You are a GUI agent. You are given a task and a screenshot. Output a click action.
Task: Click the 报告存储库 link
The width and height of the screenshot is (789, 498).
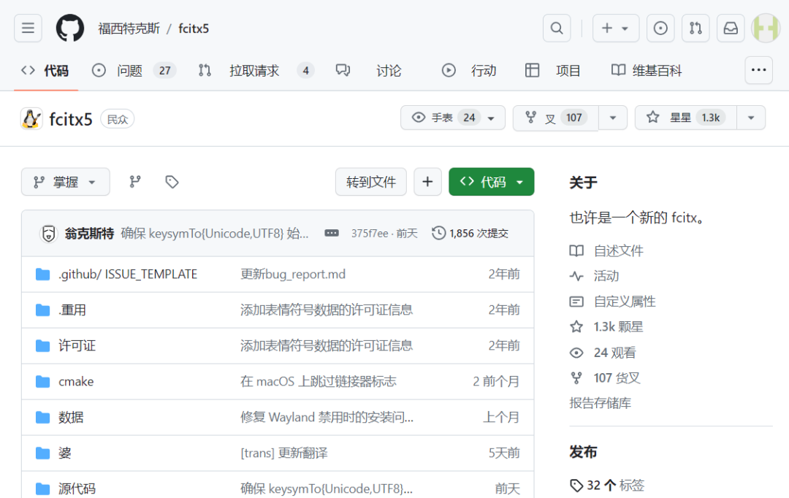pyautogui.click(x=601, y=403)
